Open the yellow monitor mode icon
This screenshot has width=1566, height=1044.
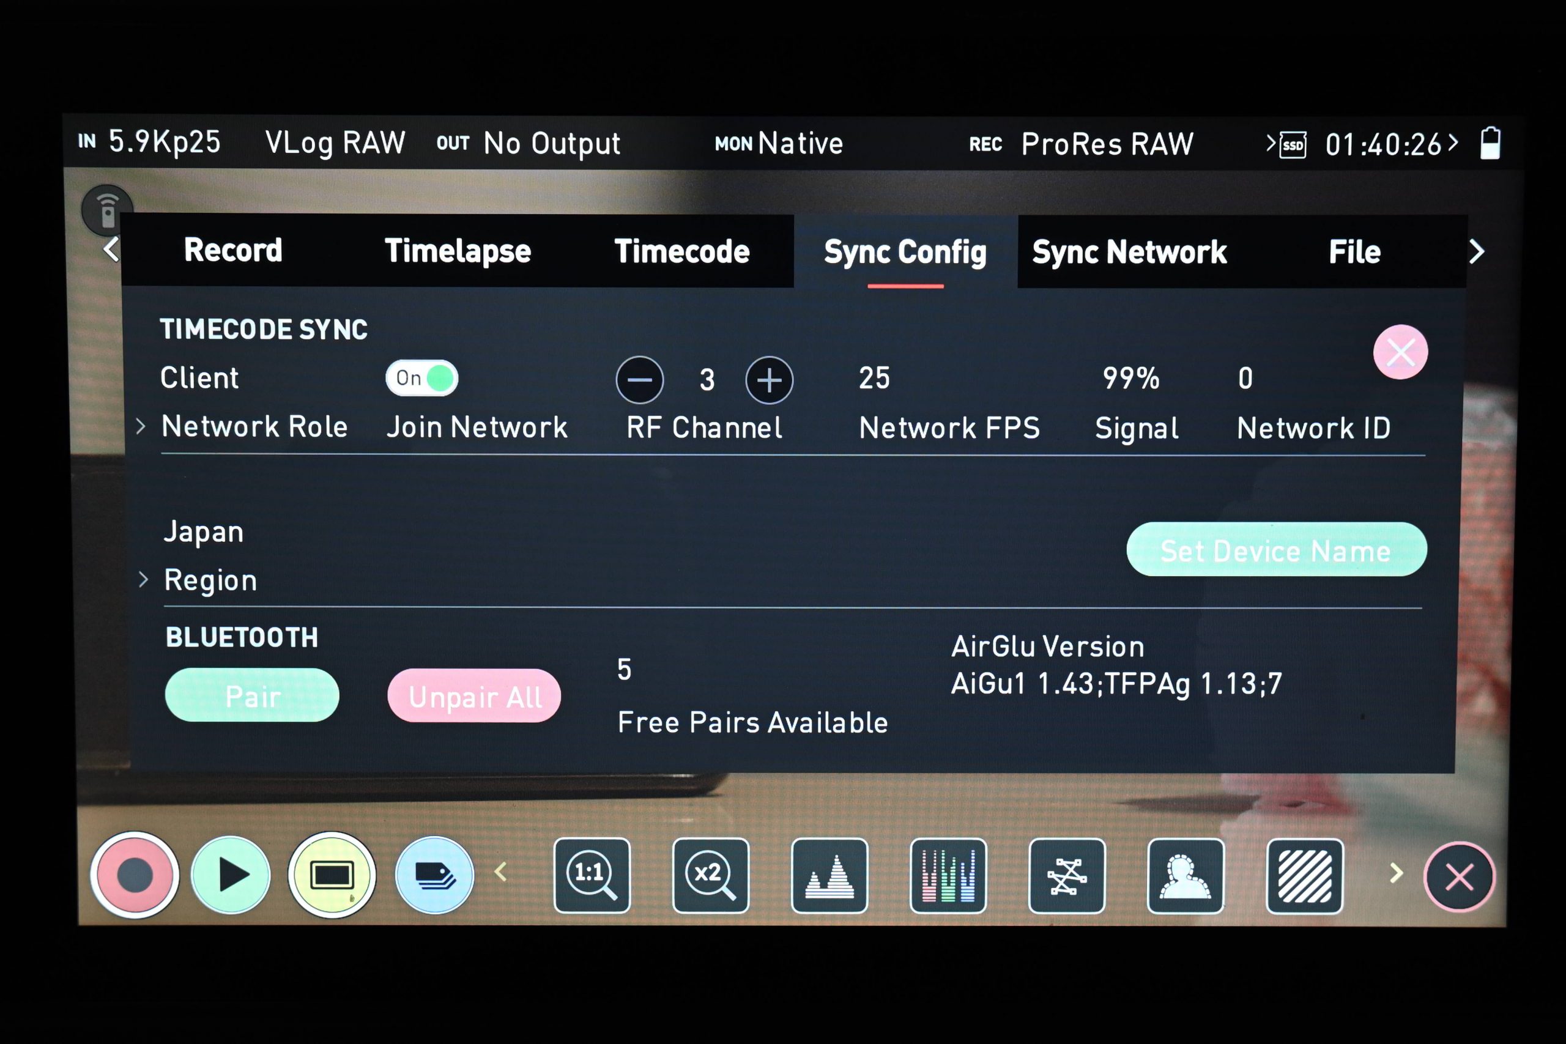332,875
